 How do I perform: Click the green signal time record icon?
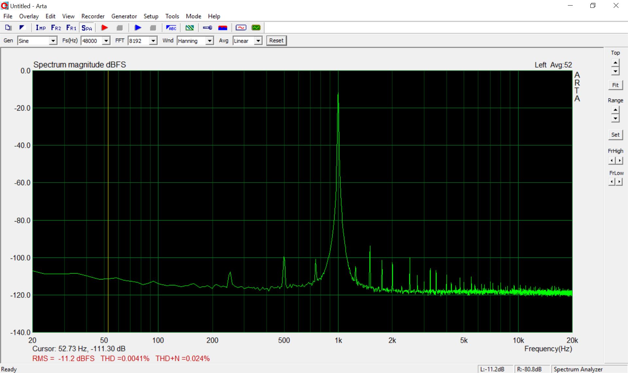[256, 28]
